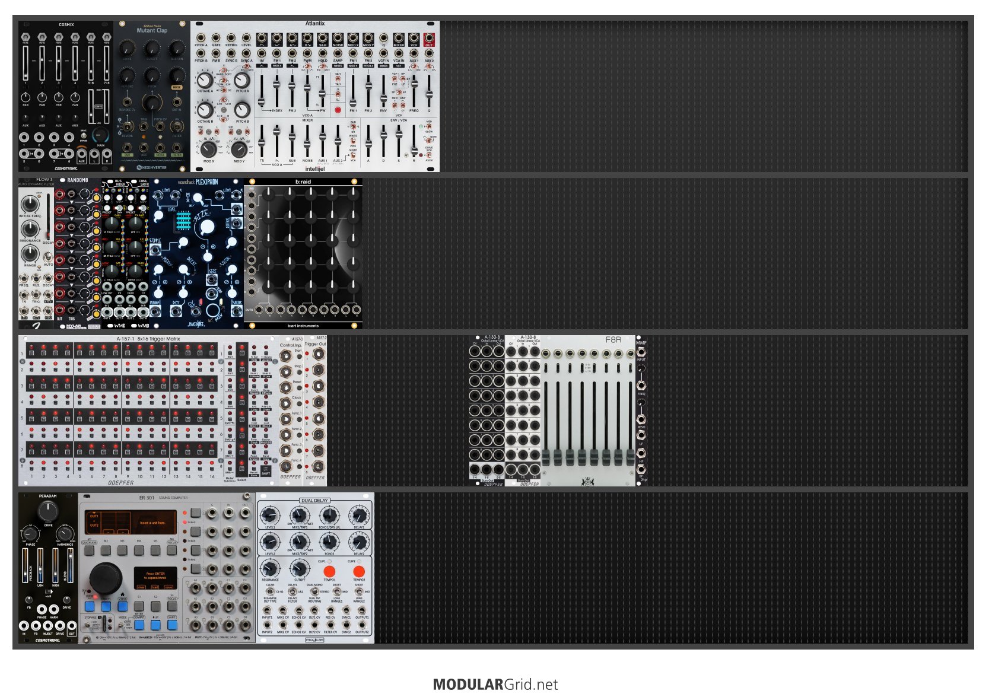
Task: Tap the TEMPO1 button on Dual Delay
Action: pyautogui.click(x=329, y=571)
